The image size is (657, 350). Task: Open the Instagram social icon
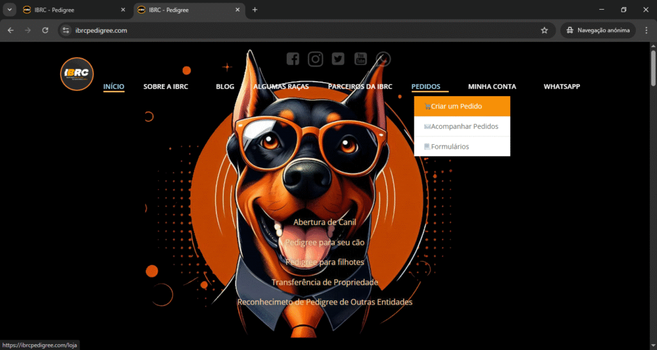pos(316,59)
